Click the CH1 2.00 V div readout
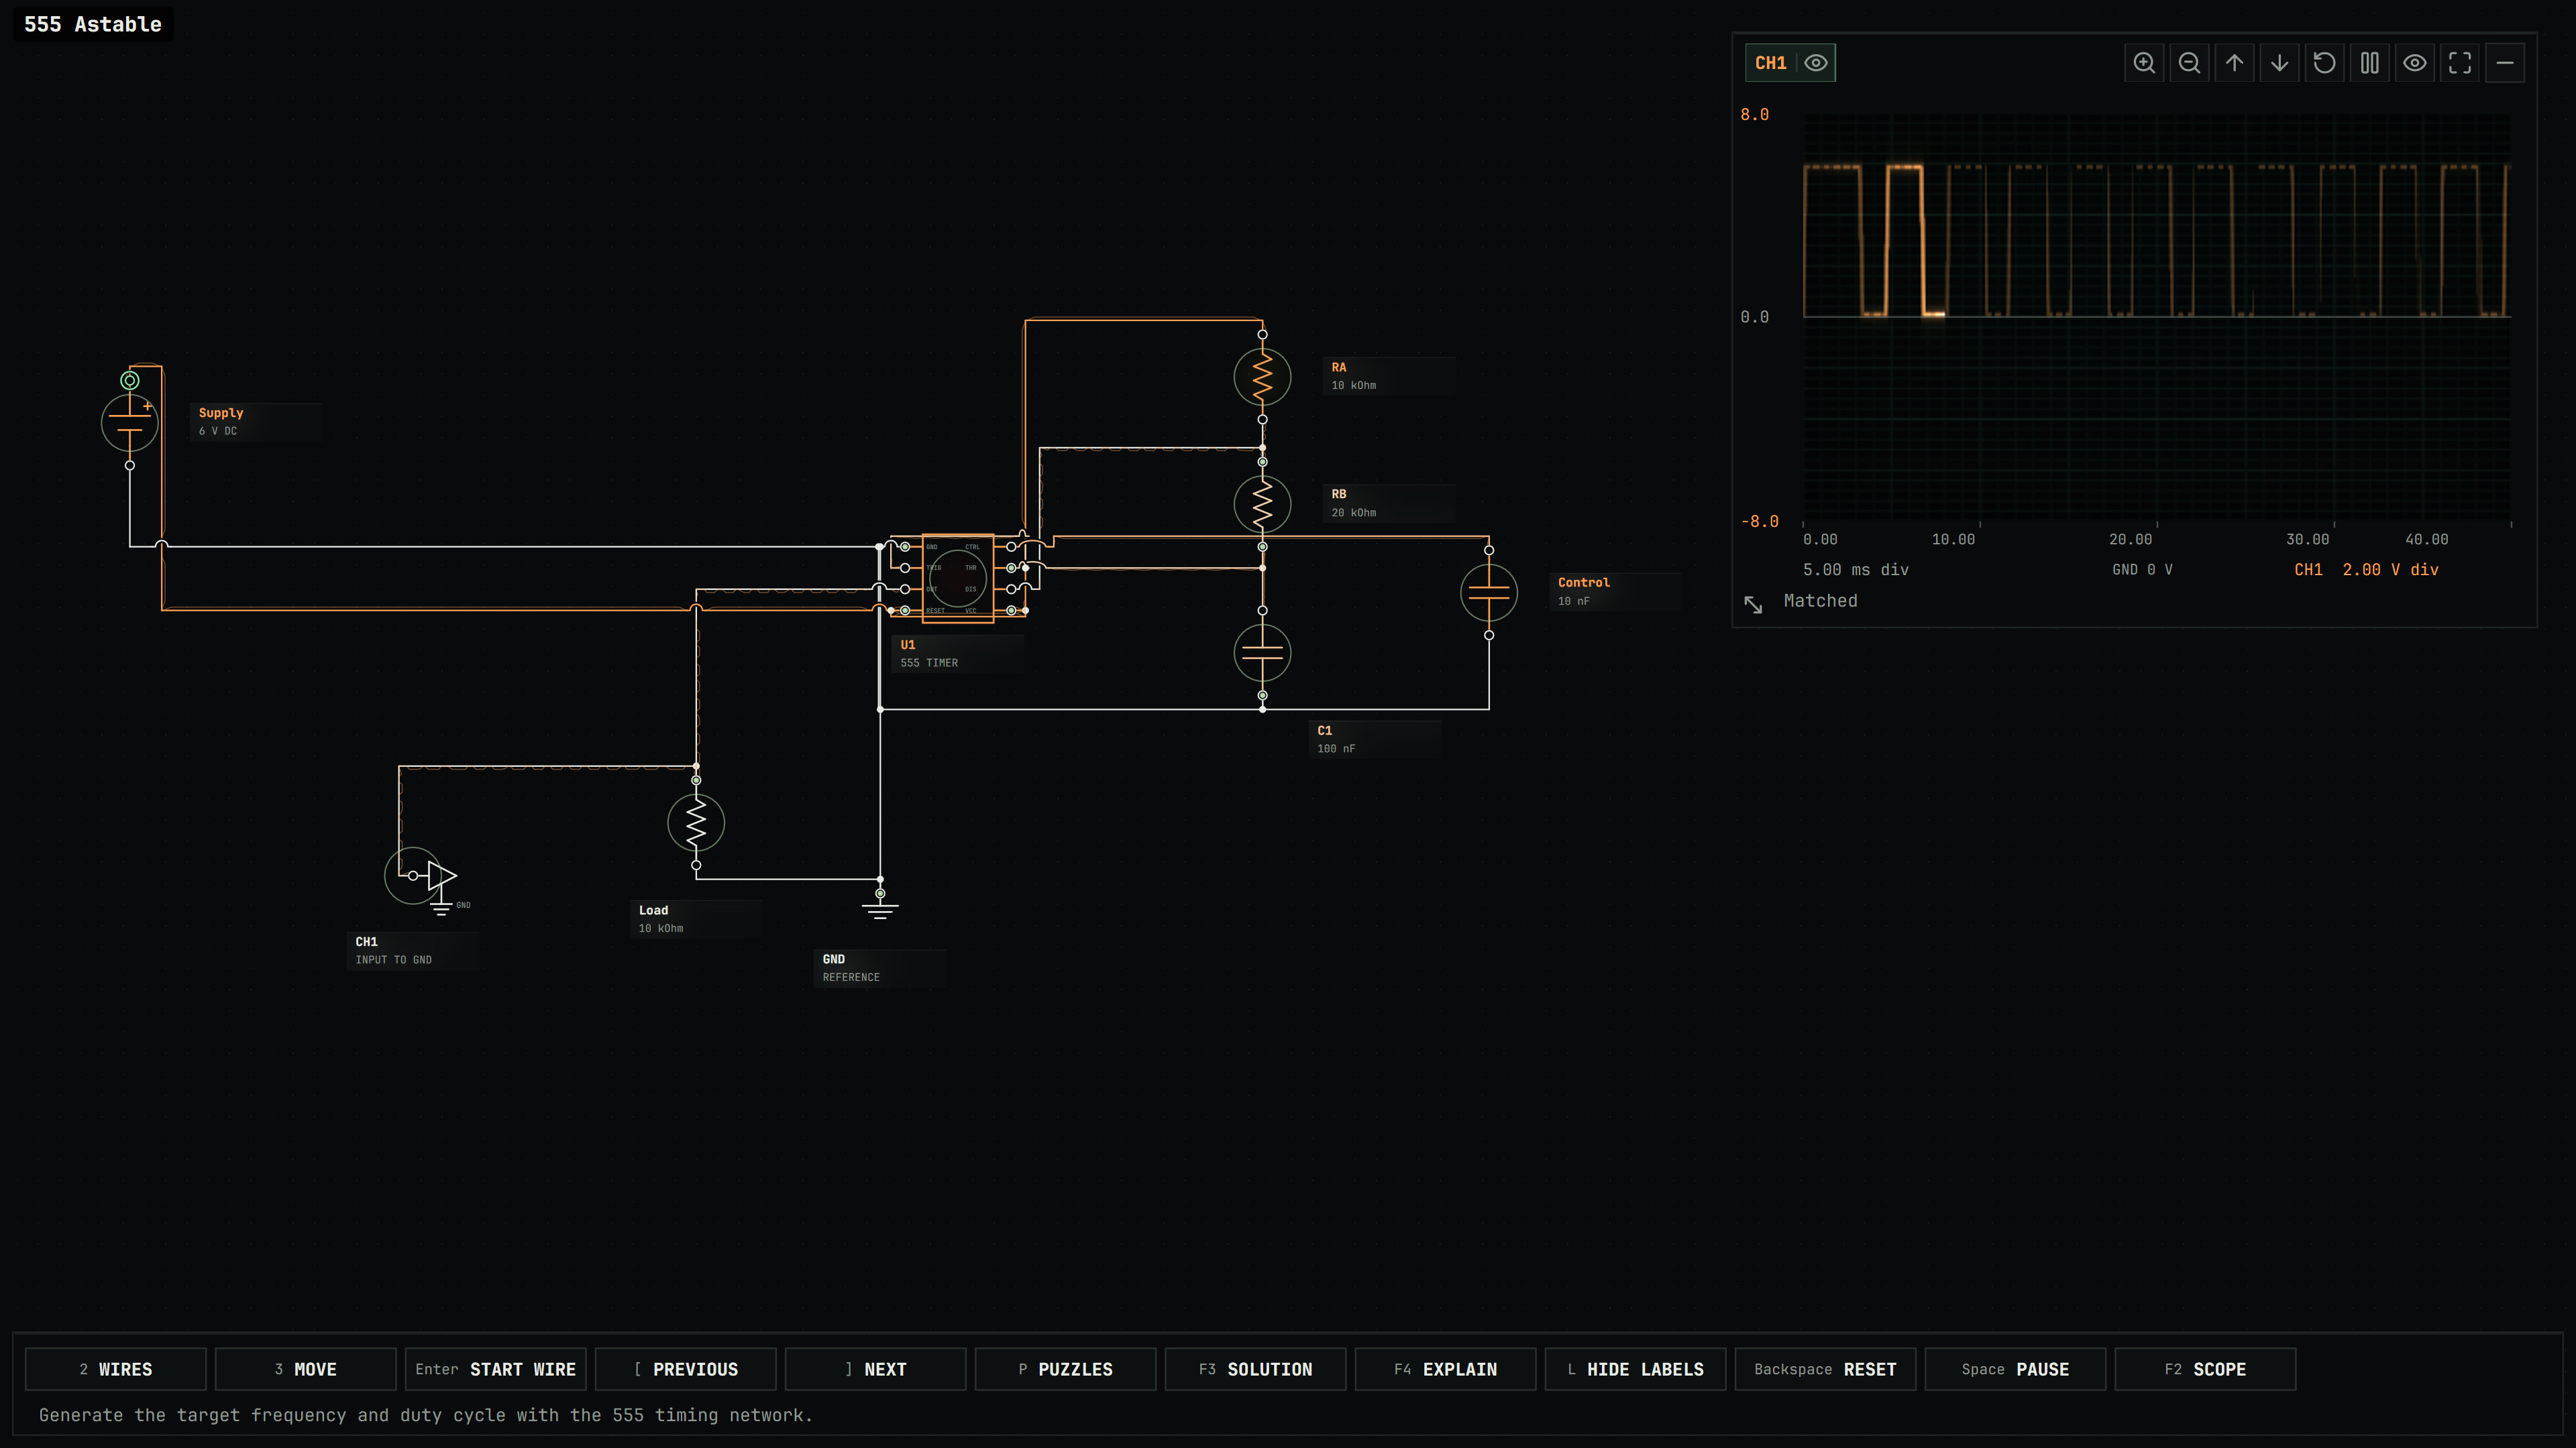 pos(2366,570)
